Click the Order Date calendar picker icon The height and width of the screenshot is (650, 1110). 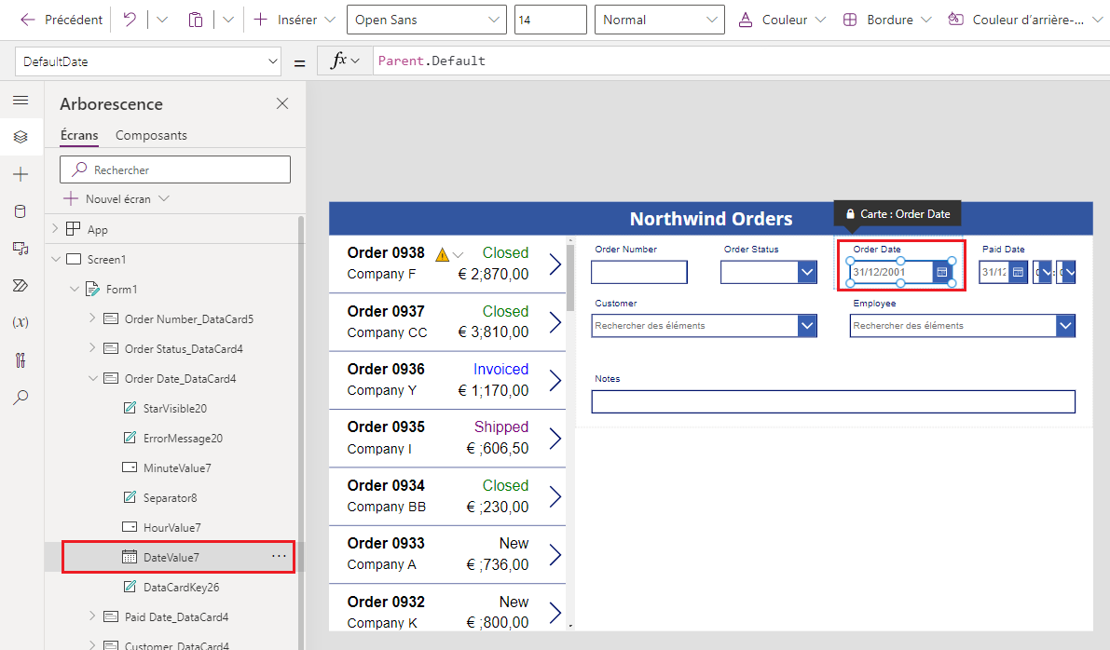941,272
